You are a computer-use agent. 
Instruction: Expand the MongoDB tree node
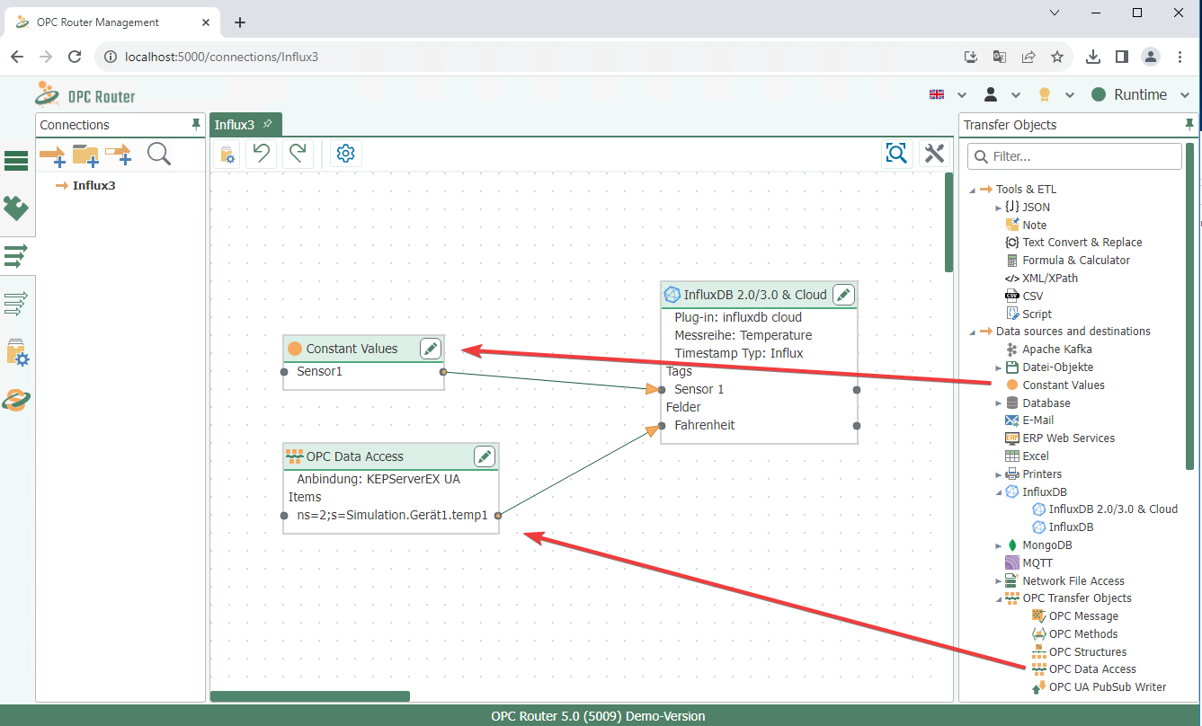[999, 545]
